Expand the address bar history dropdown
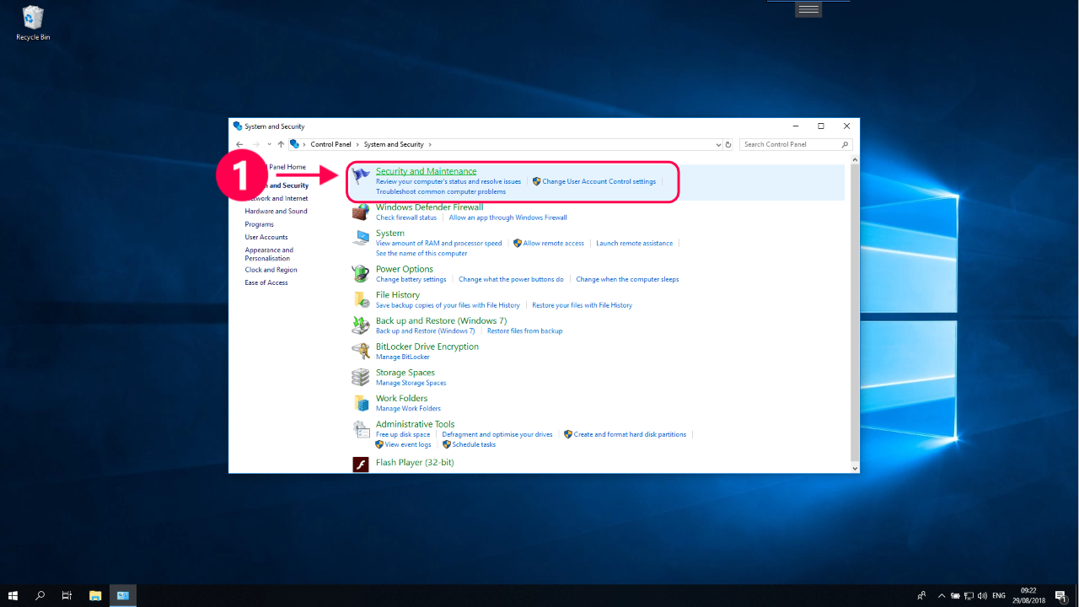Screen dimensions: 1079x607 coord(718,144)
